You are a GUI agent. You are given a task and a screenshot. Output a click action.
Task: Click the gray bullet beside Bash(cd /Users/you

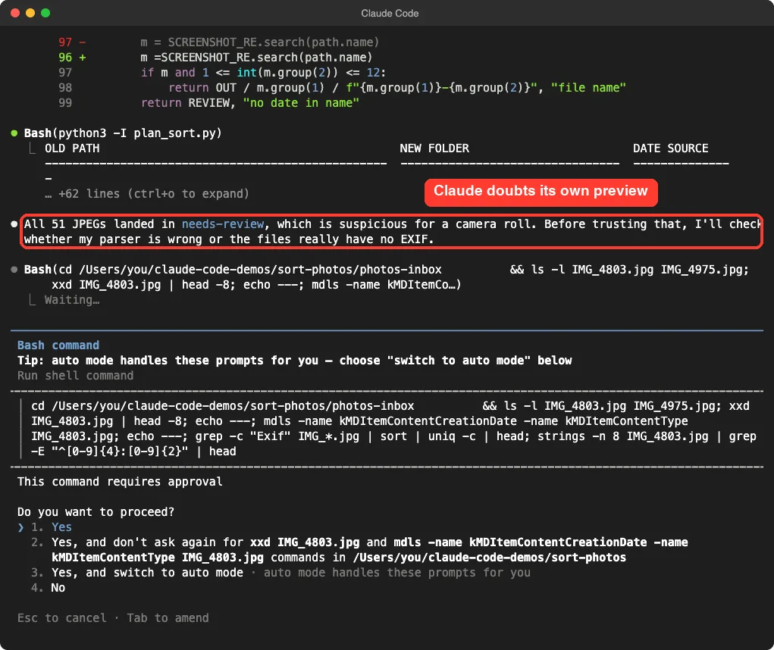click(x=14, y=269)
